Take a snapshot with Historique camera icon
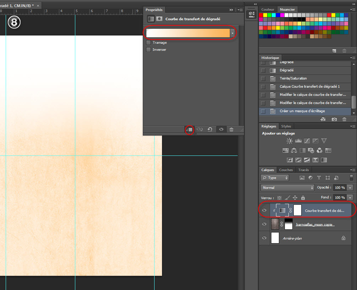This screenshot has width=357, height=290. click(x=334, y=120)
